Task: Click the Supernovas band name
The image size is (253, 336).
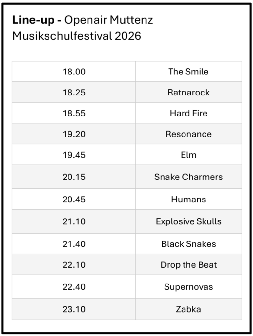Action: [x=188, y=287]
